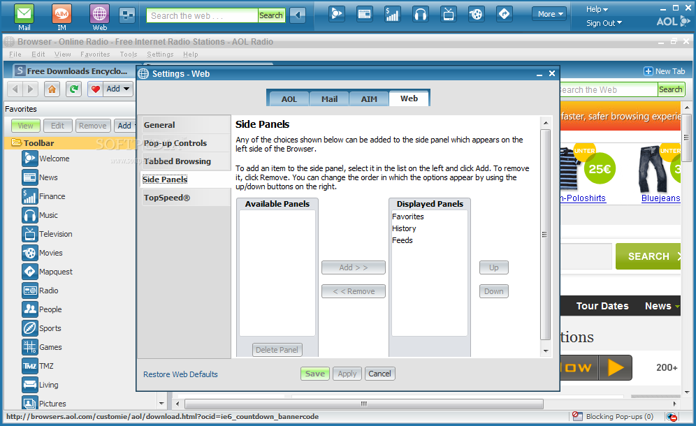Click the Web globe icon
696x426 pixels.
pos(99,14)
